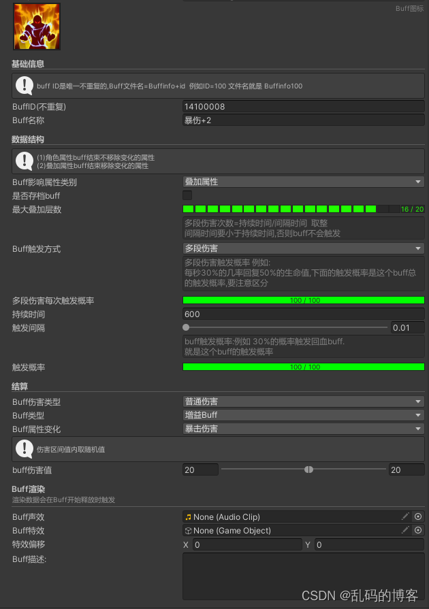Click the Buff图标 caption text
Screen dimensions: 429x609
409,9
